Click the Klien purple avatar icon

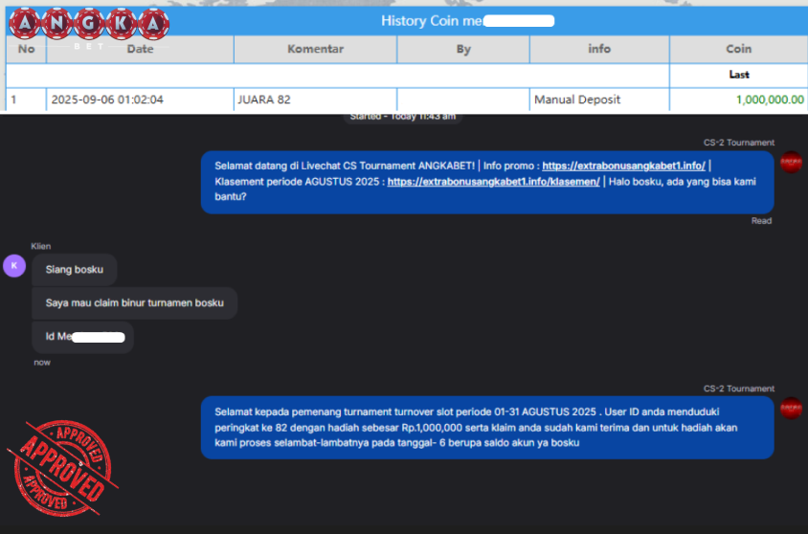14,266
